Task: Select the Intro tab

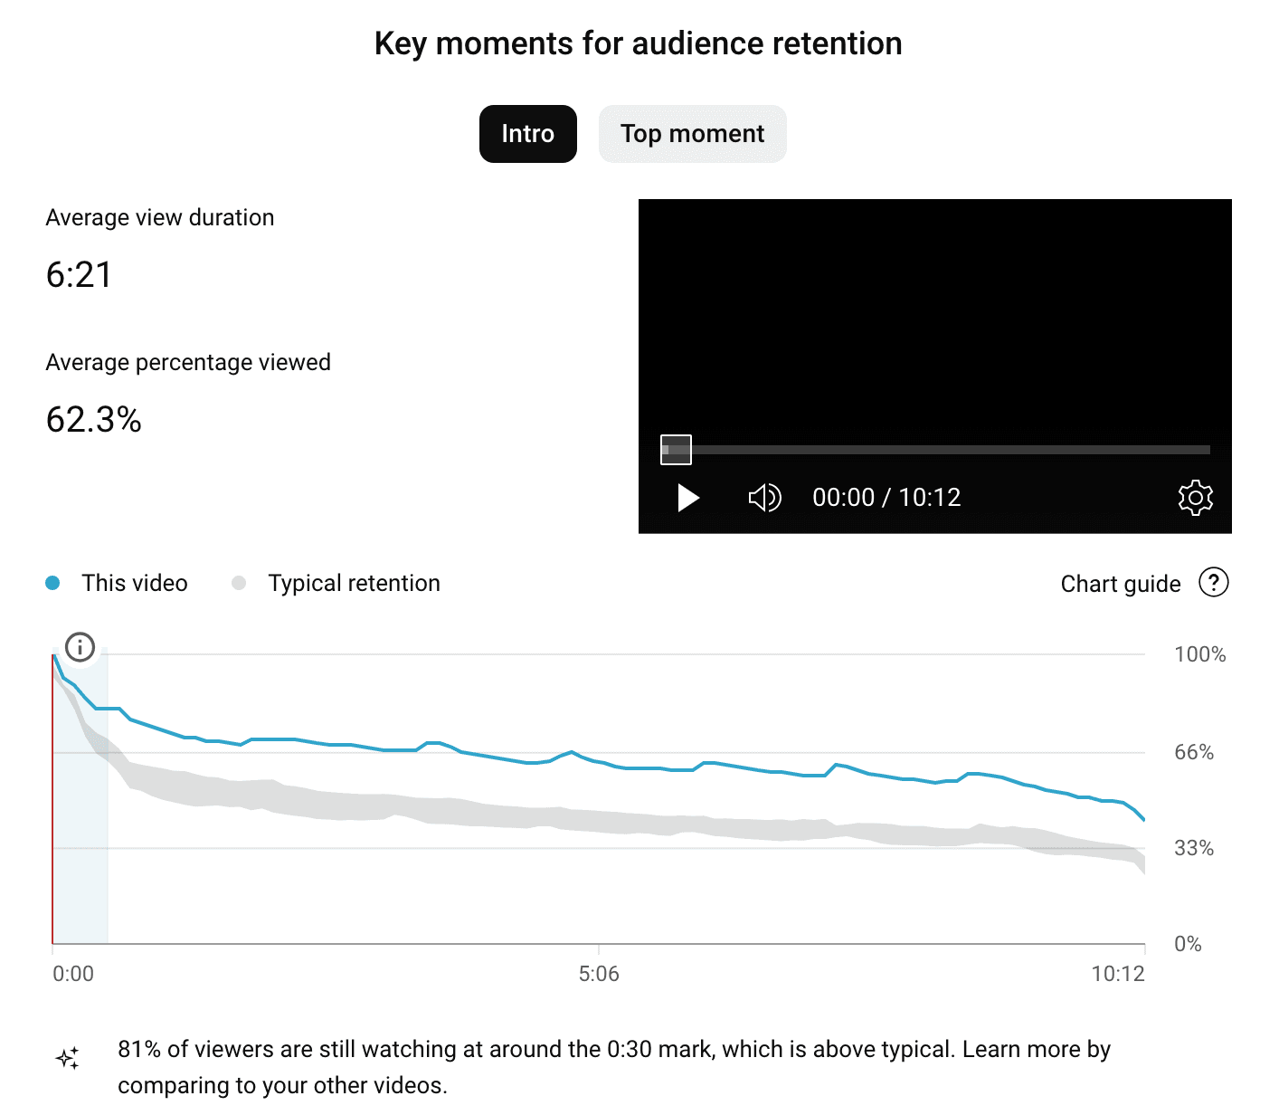Action: [x=527, y=133]
